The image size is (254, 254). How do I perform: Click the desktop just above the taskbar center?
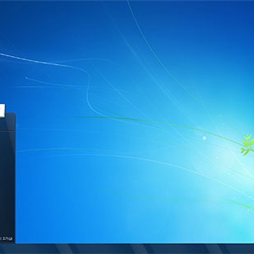pyautogui.click(x=127, y=237)
